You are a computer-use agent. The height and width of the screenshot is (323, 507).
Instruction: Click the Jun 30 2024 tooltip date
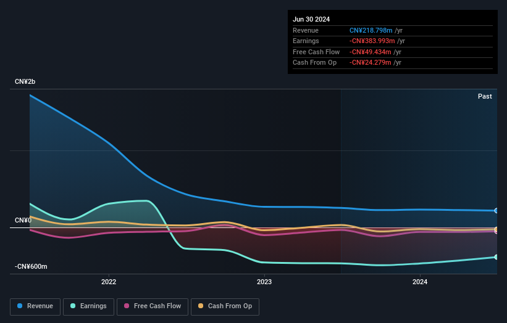[311, 19]
